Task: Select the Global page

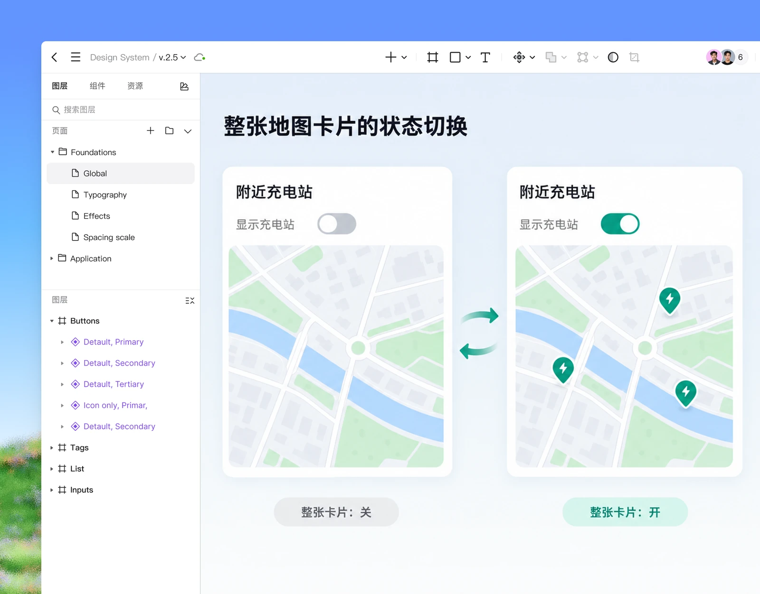Action: [x=121, y=173]
